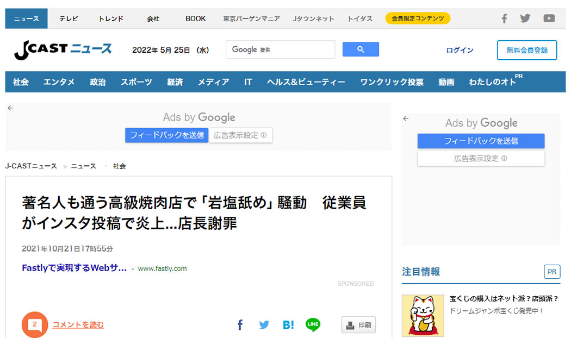The width and height of the screenshot is (571, 338).
Task: Click the Google search input field
Action: [280, 49]
